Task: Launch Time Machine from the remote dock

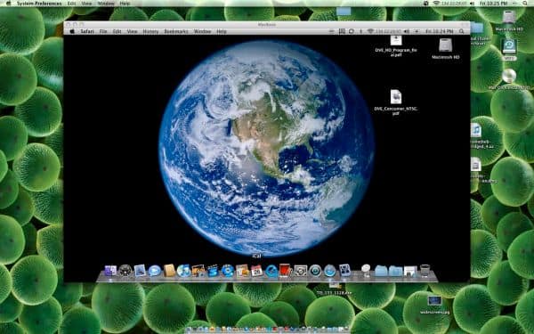Action: point(315,271)
